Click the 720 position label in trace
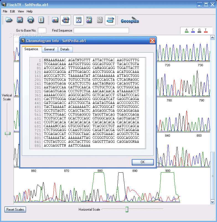This screenshot has width=217, height=222. [x=167, y=65]
